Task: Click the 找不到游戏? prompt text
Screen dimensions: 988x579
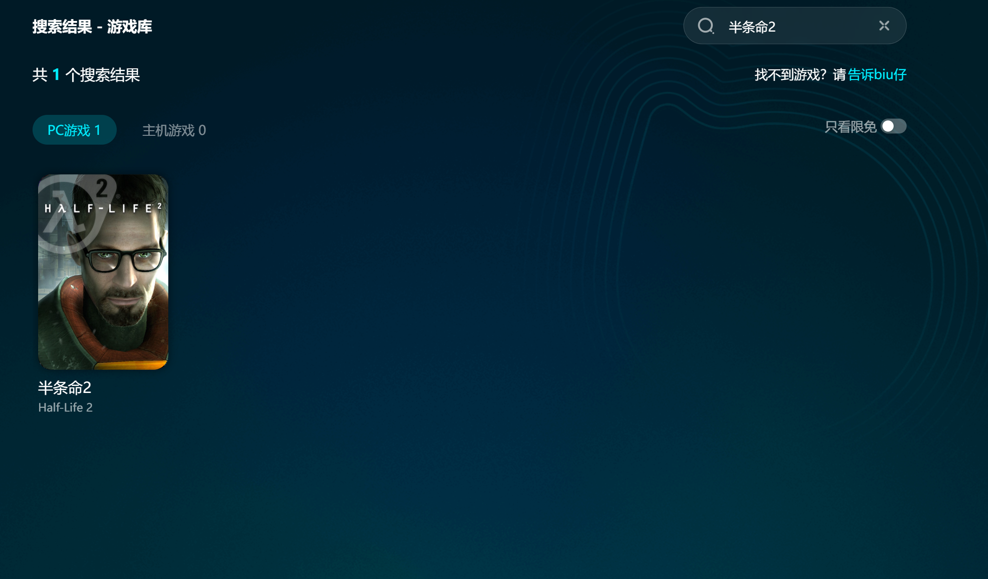Action: point(789,74)
